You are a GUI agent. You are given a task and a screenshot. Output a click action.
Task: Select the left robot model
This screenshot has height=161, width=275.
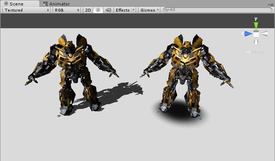coord(72,75)
